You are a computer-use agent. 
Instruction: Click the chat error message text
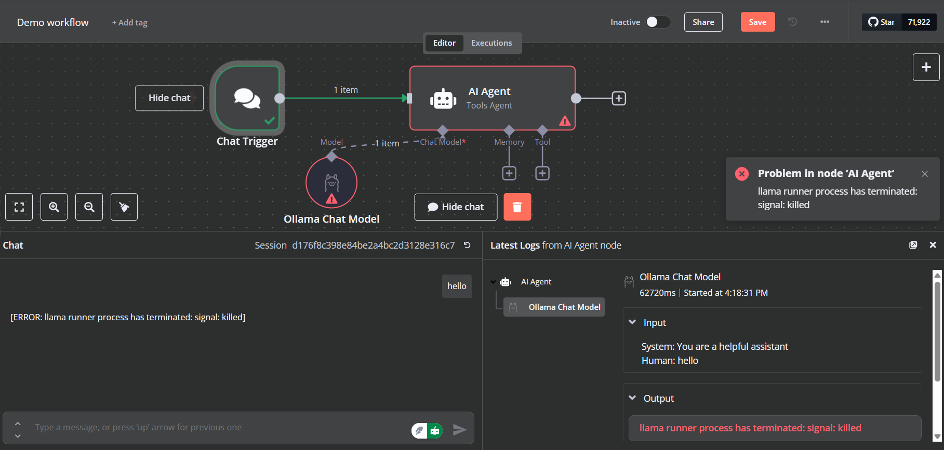point(128,317)
